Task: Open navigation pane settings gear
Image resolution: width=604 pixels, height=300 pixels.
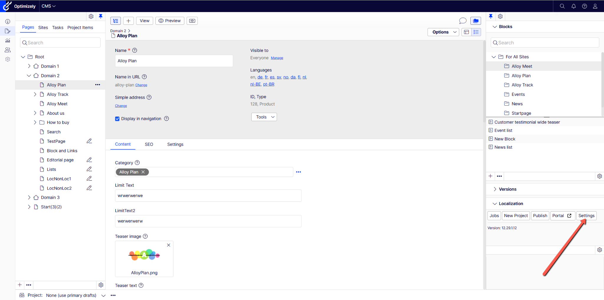Action: (91, 17)
